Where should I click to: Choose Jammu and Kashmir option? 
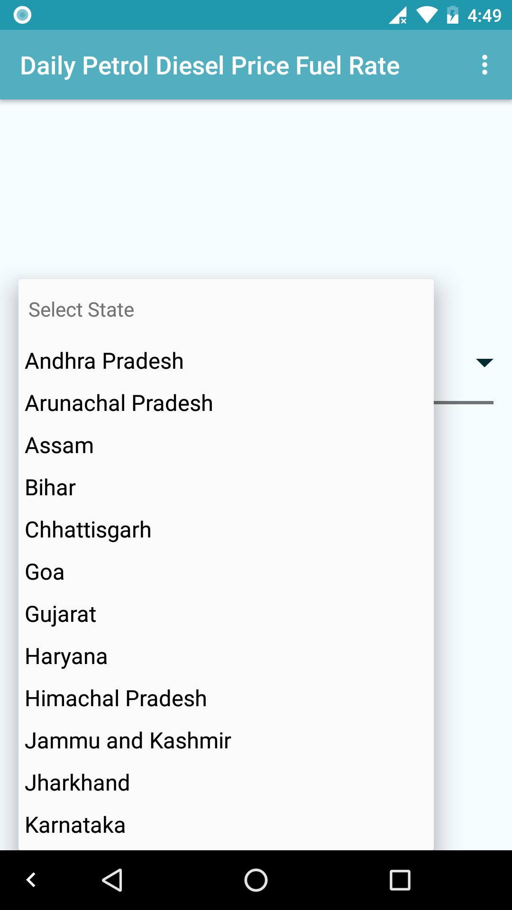coord(128,741)
